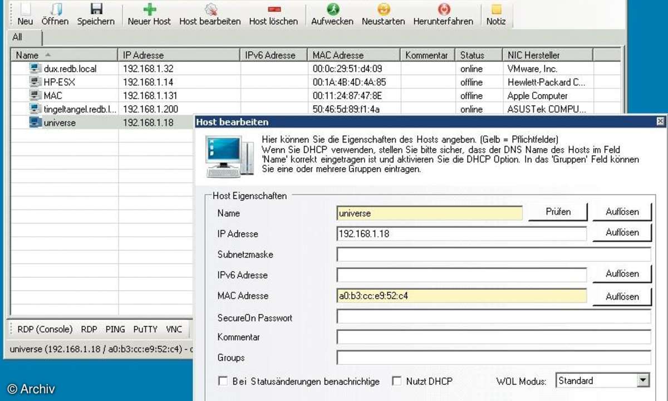
Task: Focus the Subnetzmaske input field
Action: 494,254
